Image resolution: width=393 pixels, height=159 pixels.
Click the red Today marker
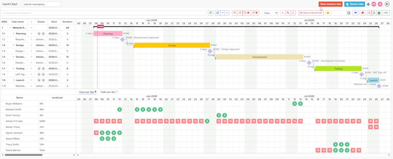click(101, 26)
